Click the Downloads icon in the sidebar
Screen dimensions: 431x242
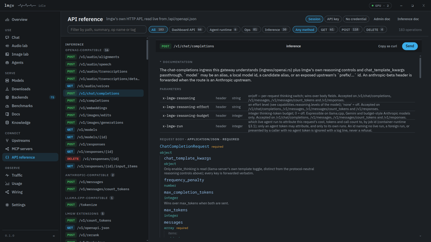[x=7, y=89]
